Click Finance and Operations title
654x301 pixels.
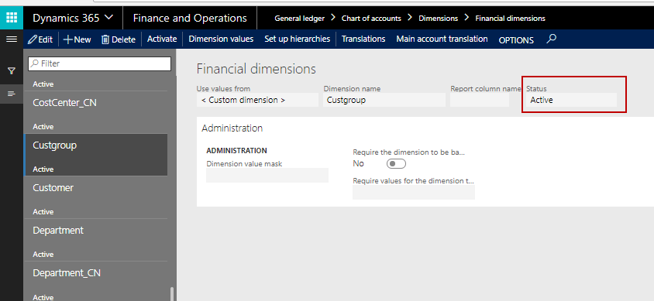[x=190, y=18]
